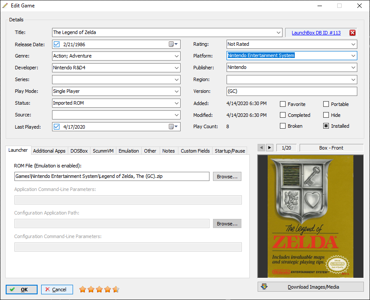
Task: Open the Developer dropdown list
Action: point(177,68)
